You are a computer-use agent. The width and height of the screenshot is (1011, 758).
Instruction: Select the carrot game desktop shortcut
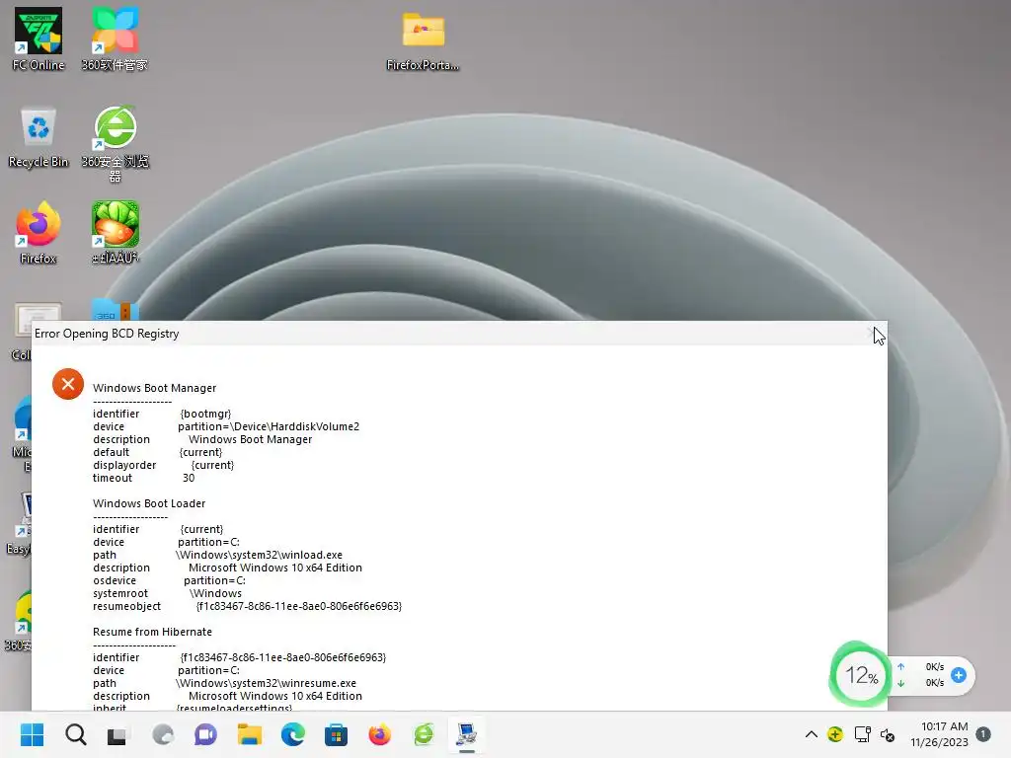pyautogui.click(x=116, y=233)
